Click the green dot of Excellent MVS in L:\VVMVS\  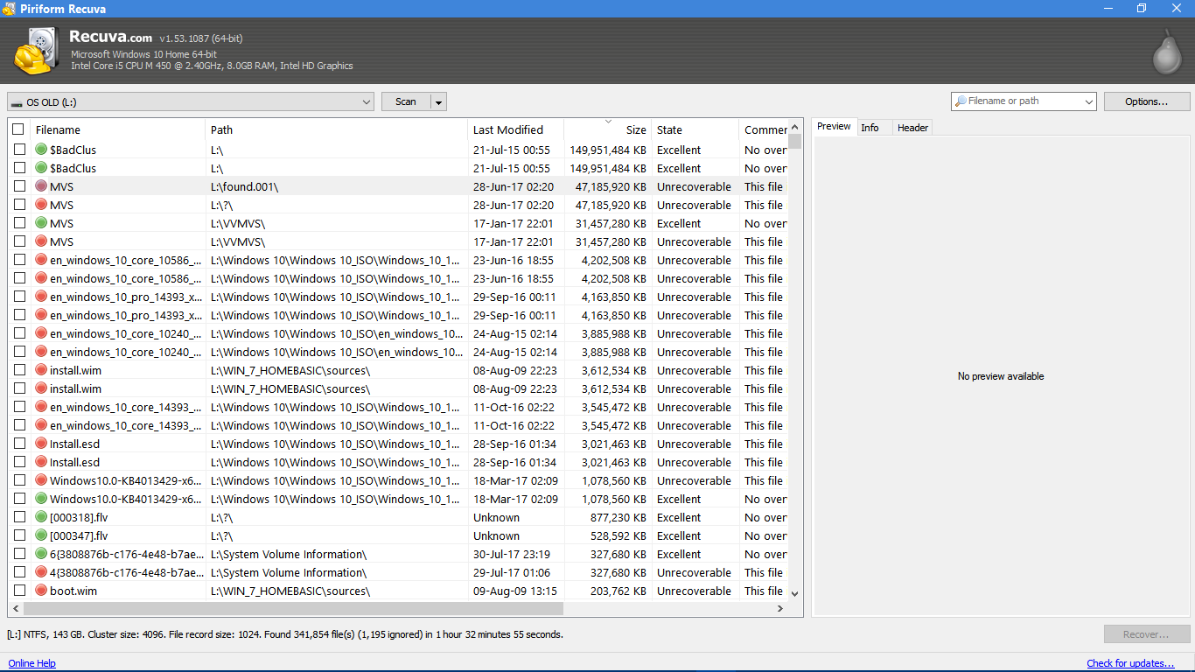pos(41,223)
